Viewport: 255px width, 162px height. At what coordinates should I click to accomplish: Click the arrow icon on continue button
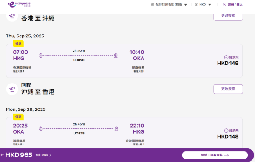(227, 155)
